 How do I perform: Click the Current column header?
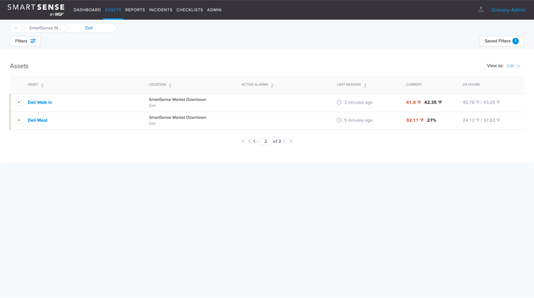[x=414, y=84]
